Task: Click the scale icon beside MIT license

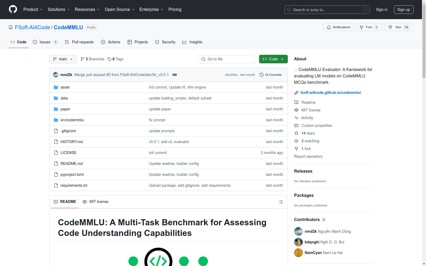Action: coord(296,110)
